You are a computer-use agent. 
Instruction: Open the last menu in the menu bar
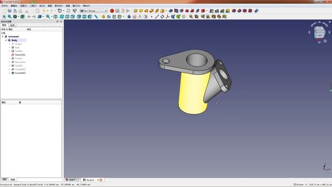coord(87,6)
